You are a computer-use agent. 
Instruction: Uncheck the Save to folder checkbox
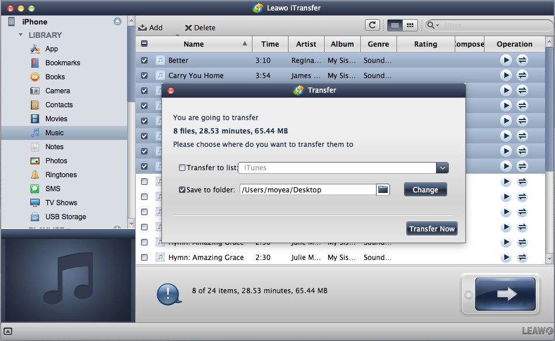point(182,189)
